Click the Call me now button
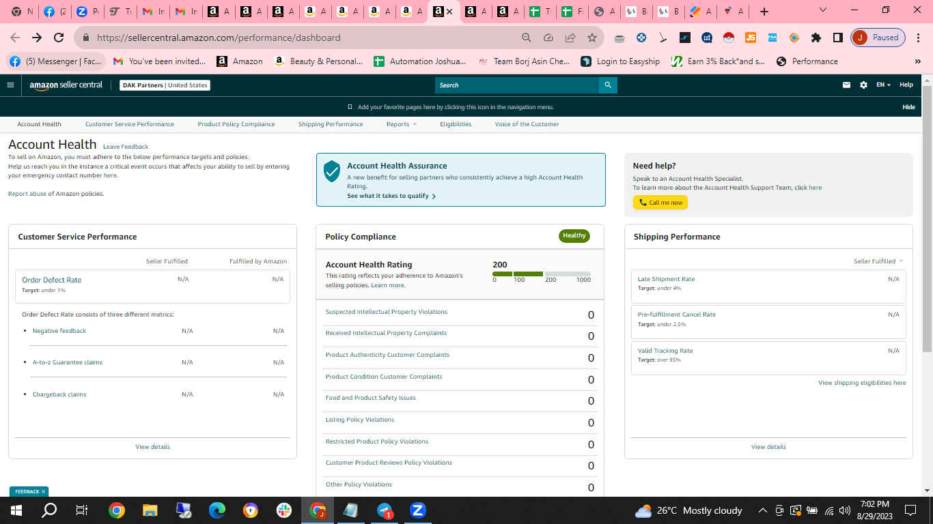Image resolution: width=933 pixels, height=524 pixels. click(660, 203)
